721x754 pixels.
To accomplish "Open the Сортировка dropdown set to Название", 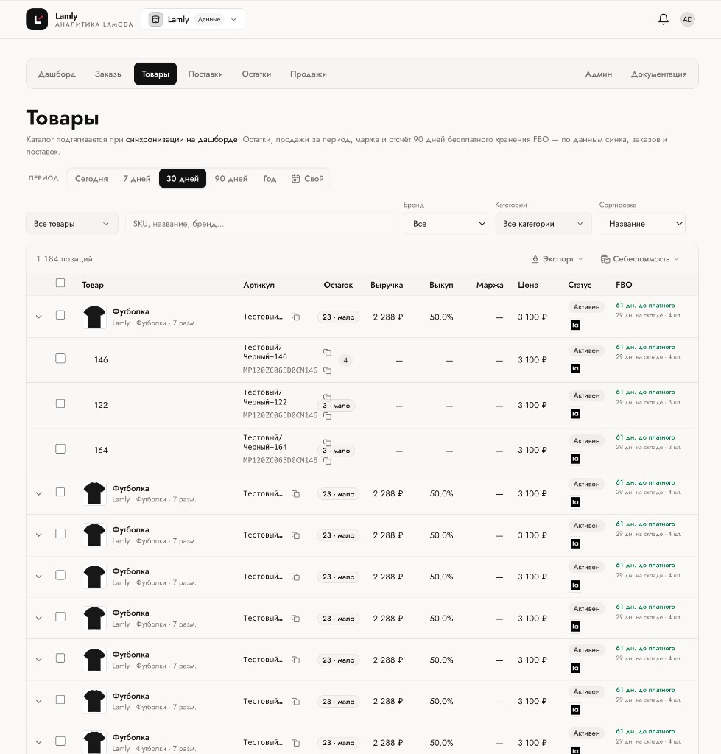I will [643, 224].
